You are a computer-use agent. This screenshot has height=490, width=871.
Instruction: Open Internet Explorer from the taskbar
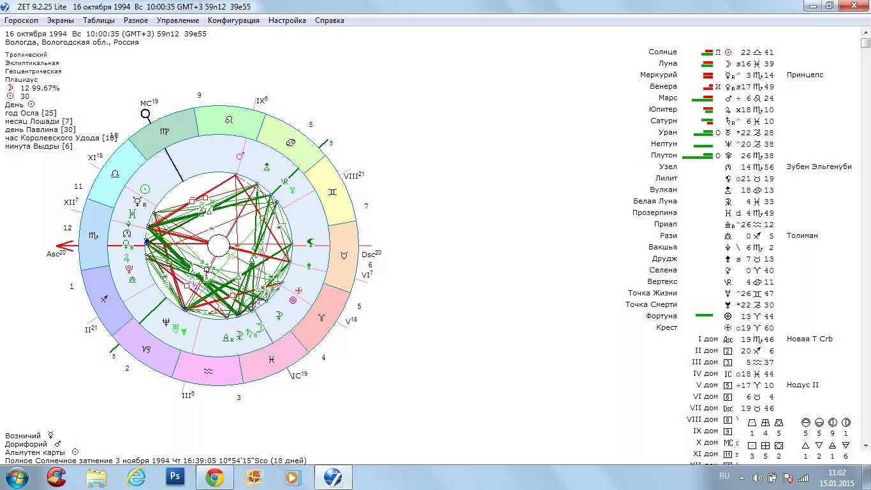(135, 477)
